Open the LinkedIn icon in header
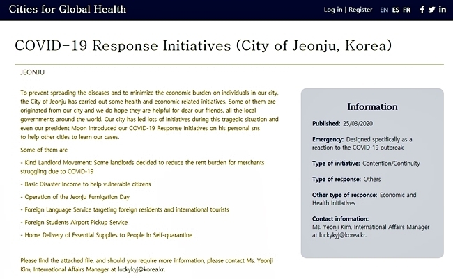The width and height of the screenshot is (453, 279). [443, 10]
